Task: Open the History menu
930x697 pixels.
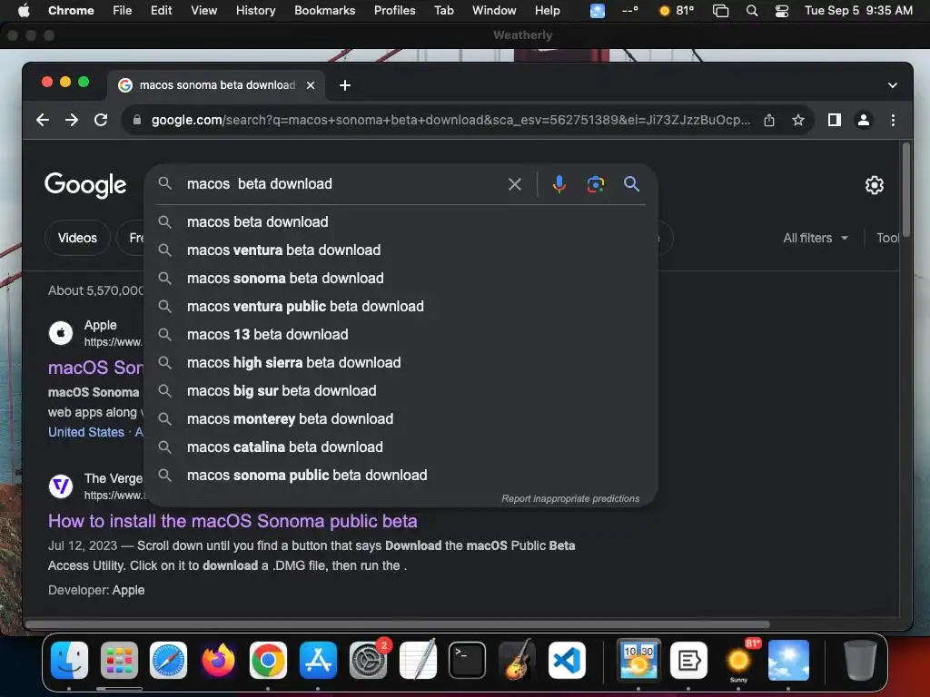Action: point(255,11)
